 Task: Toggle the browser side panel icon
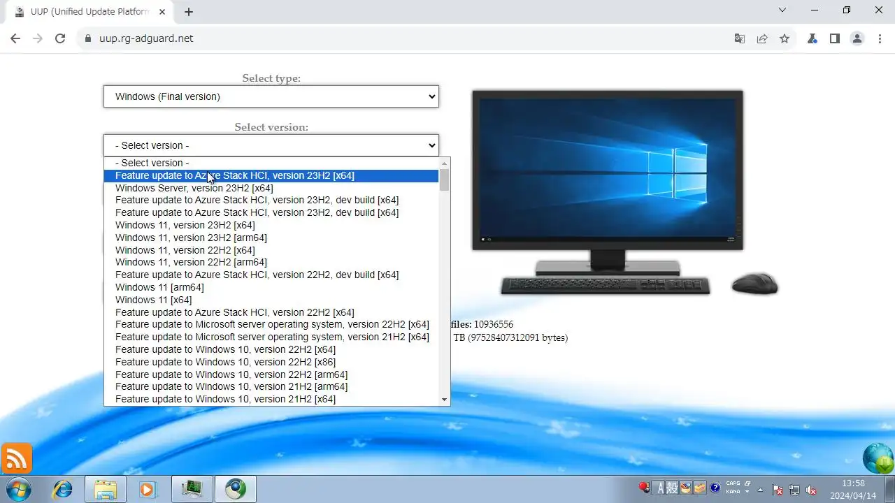(x=835, y=38)
